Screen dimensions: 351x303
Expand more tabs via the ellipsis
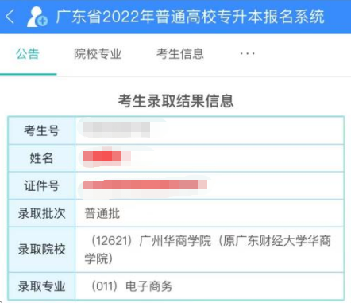[247, 54]
